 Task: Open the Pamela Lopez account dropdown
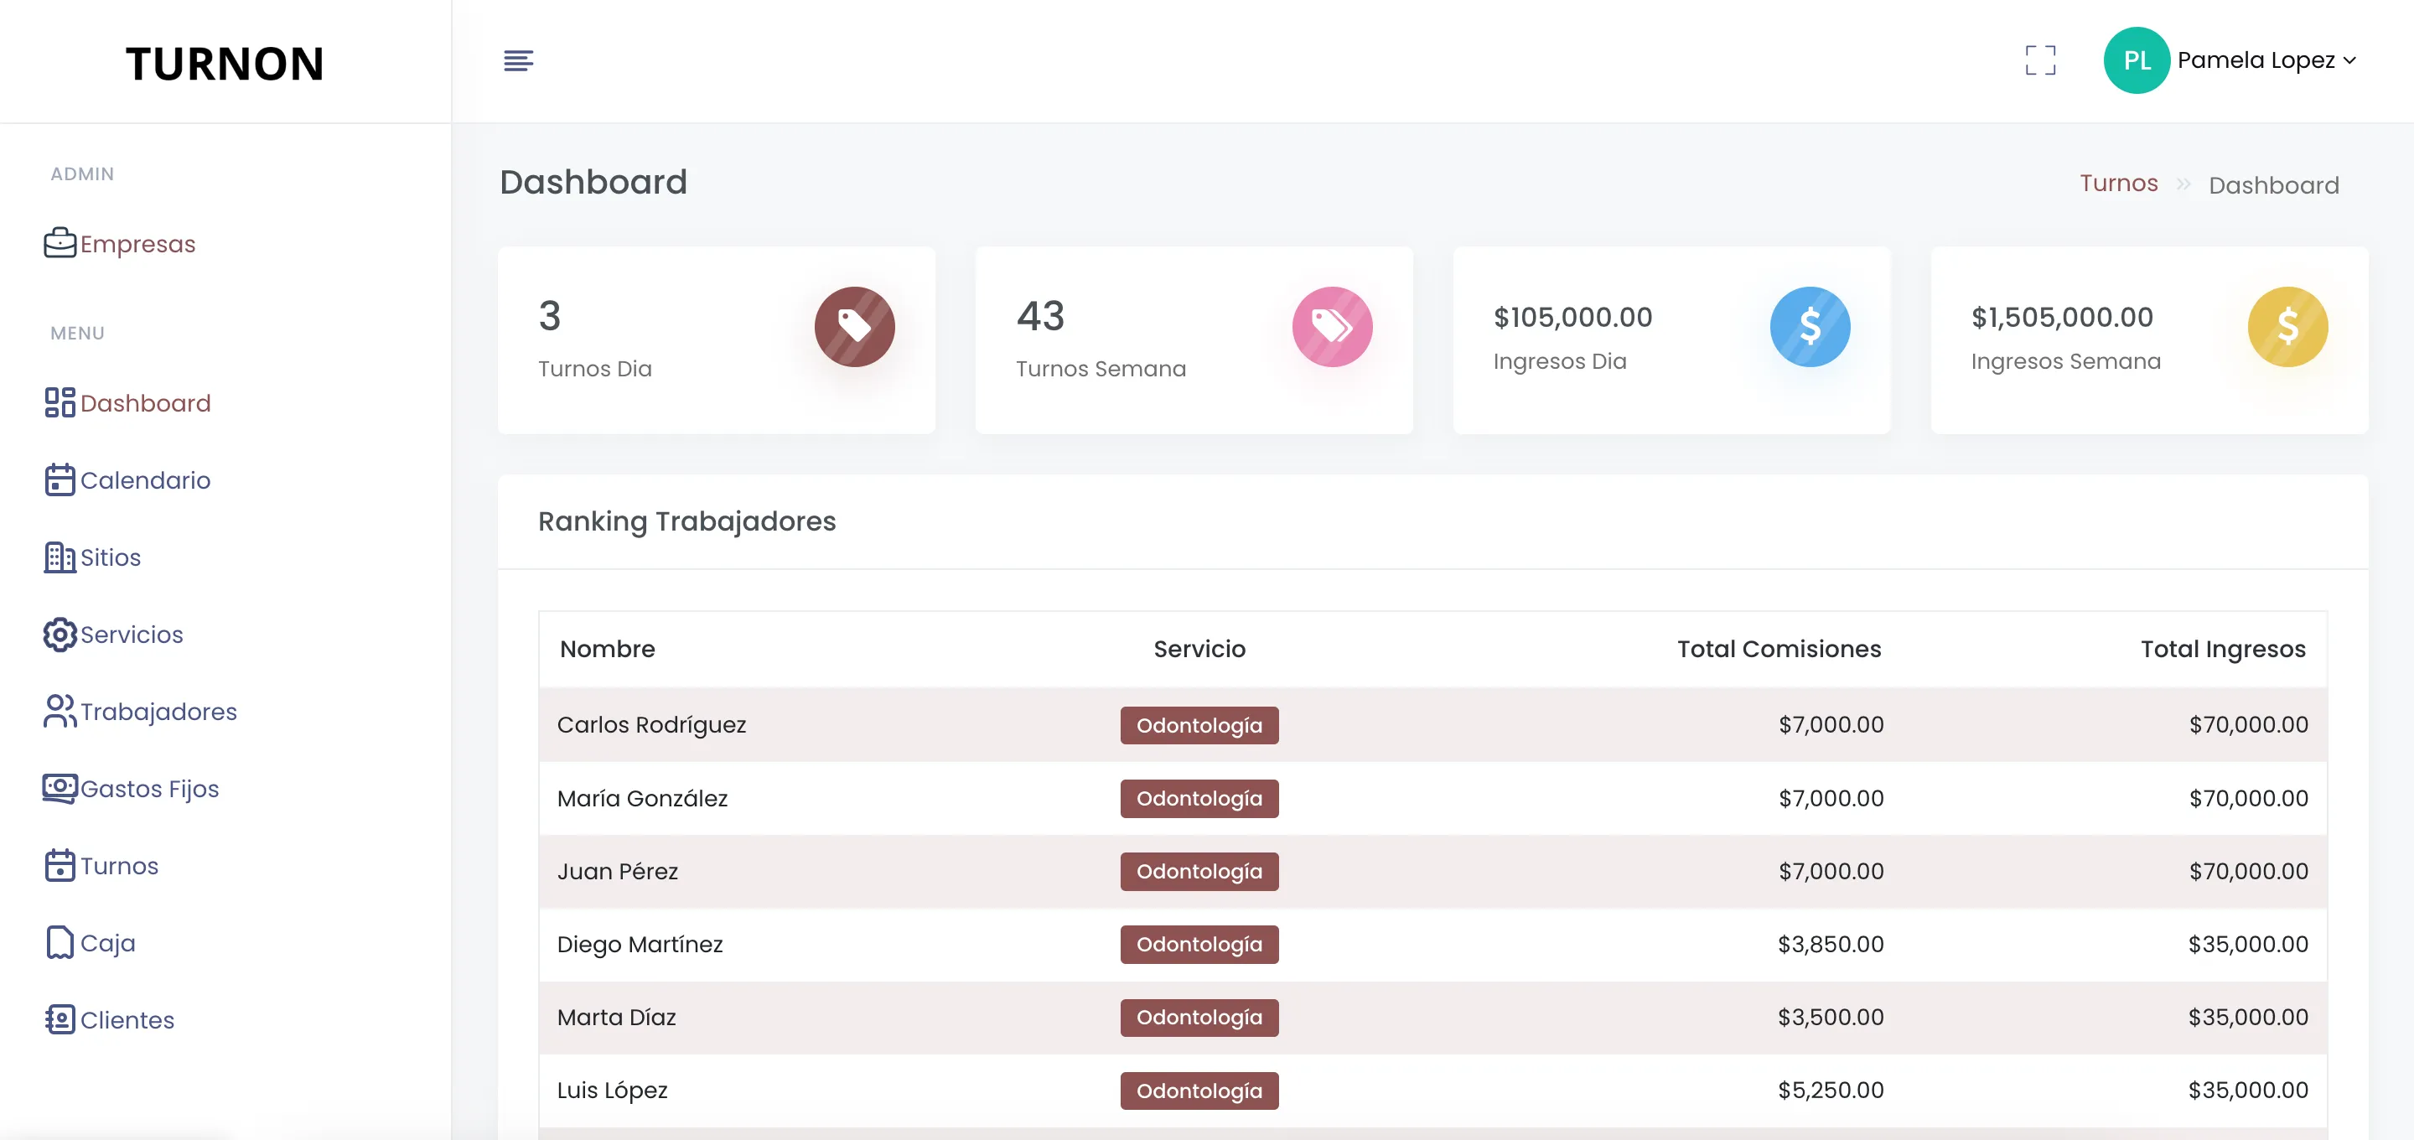(x=2256, y=60)
